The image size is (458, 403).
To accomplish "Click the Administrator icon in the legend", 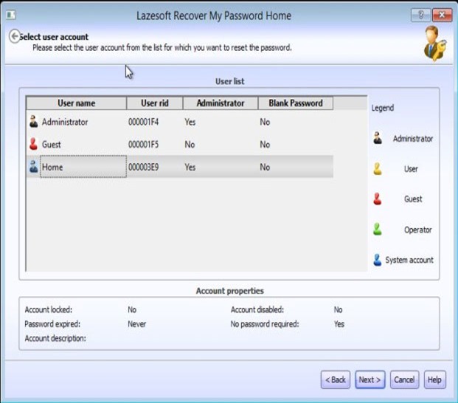I will tap(378, 138).
